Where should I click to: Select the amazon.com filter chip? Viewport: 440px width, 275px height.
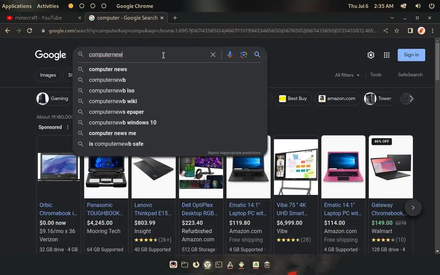click(x=337, y=98)
